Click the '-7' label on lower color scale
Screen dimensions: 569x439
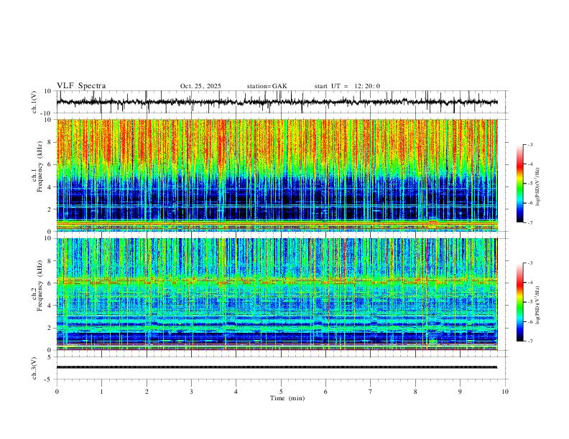pyautogui.click(x=529, y=341)
